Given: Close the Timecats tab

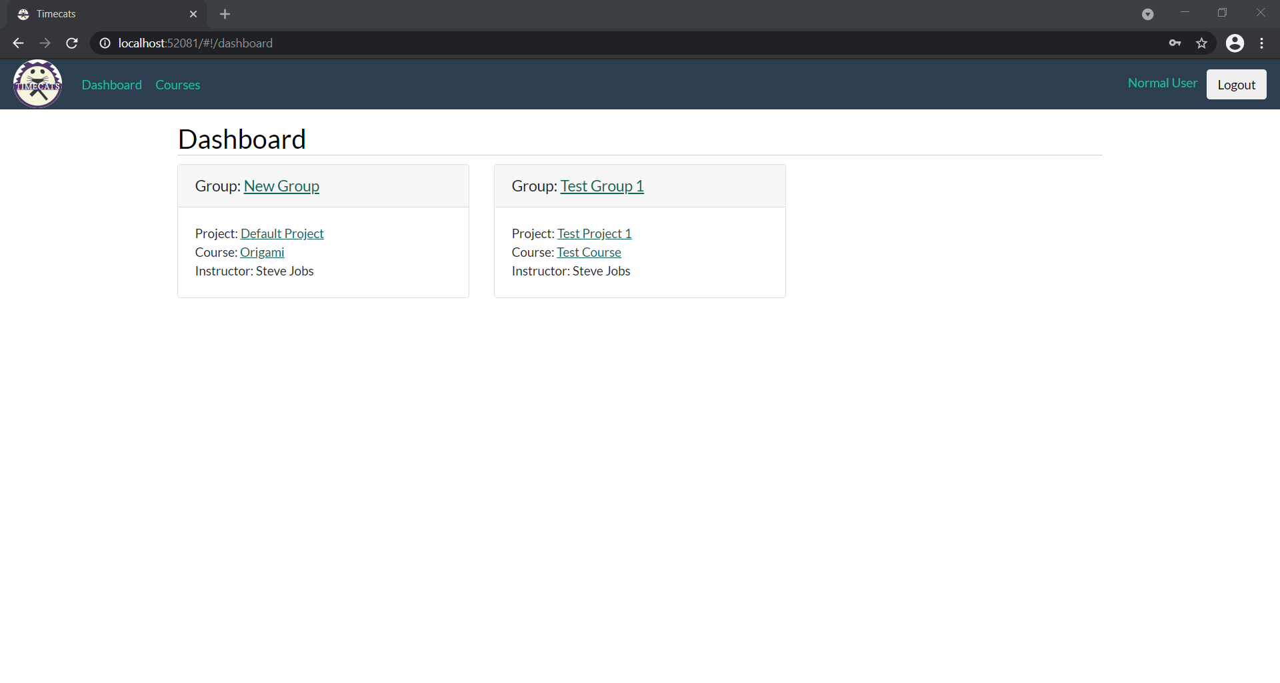Looking at the screenshot, I should coord(193,14).
